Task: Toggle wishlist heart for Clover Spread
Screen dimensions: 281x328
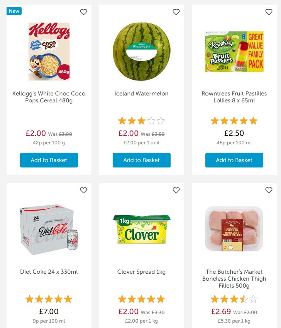Action: tap(176, 190)
